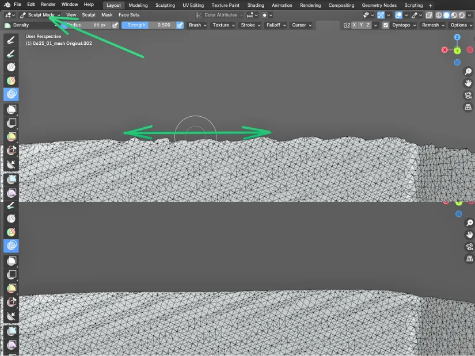This screenshot has height=356, width=475.
Task: Toggle strength pen pressure sensitivity
Action: click(180, 25)
